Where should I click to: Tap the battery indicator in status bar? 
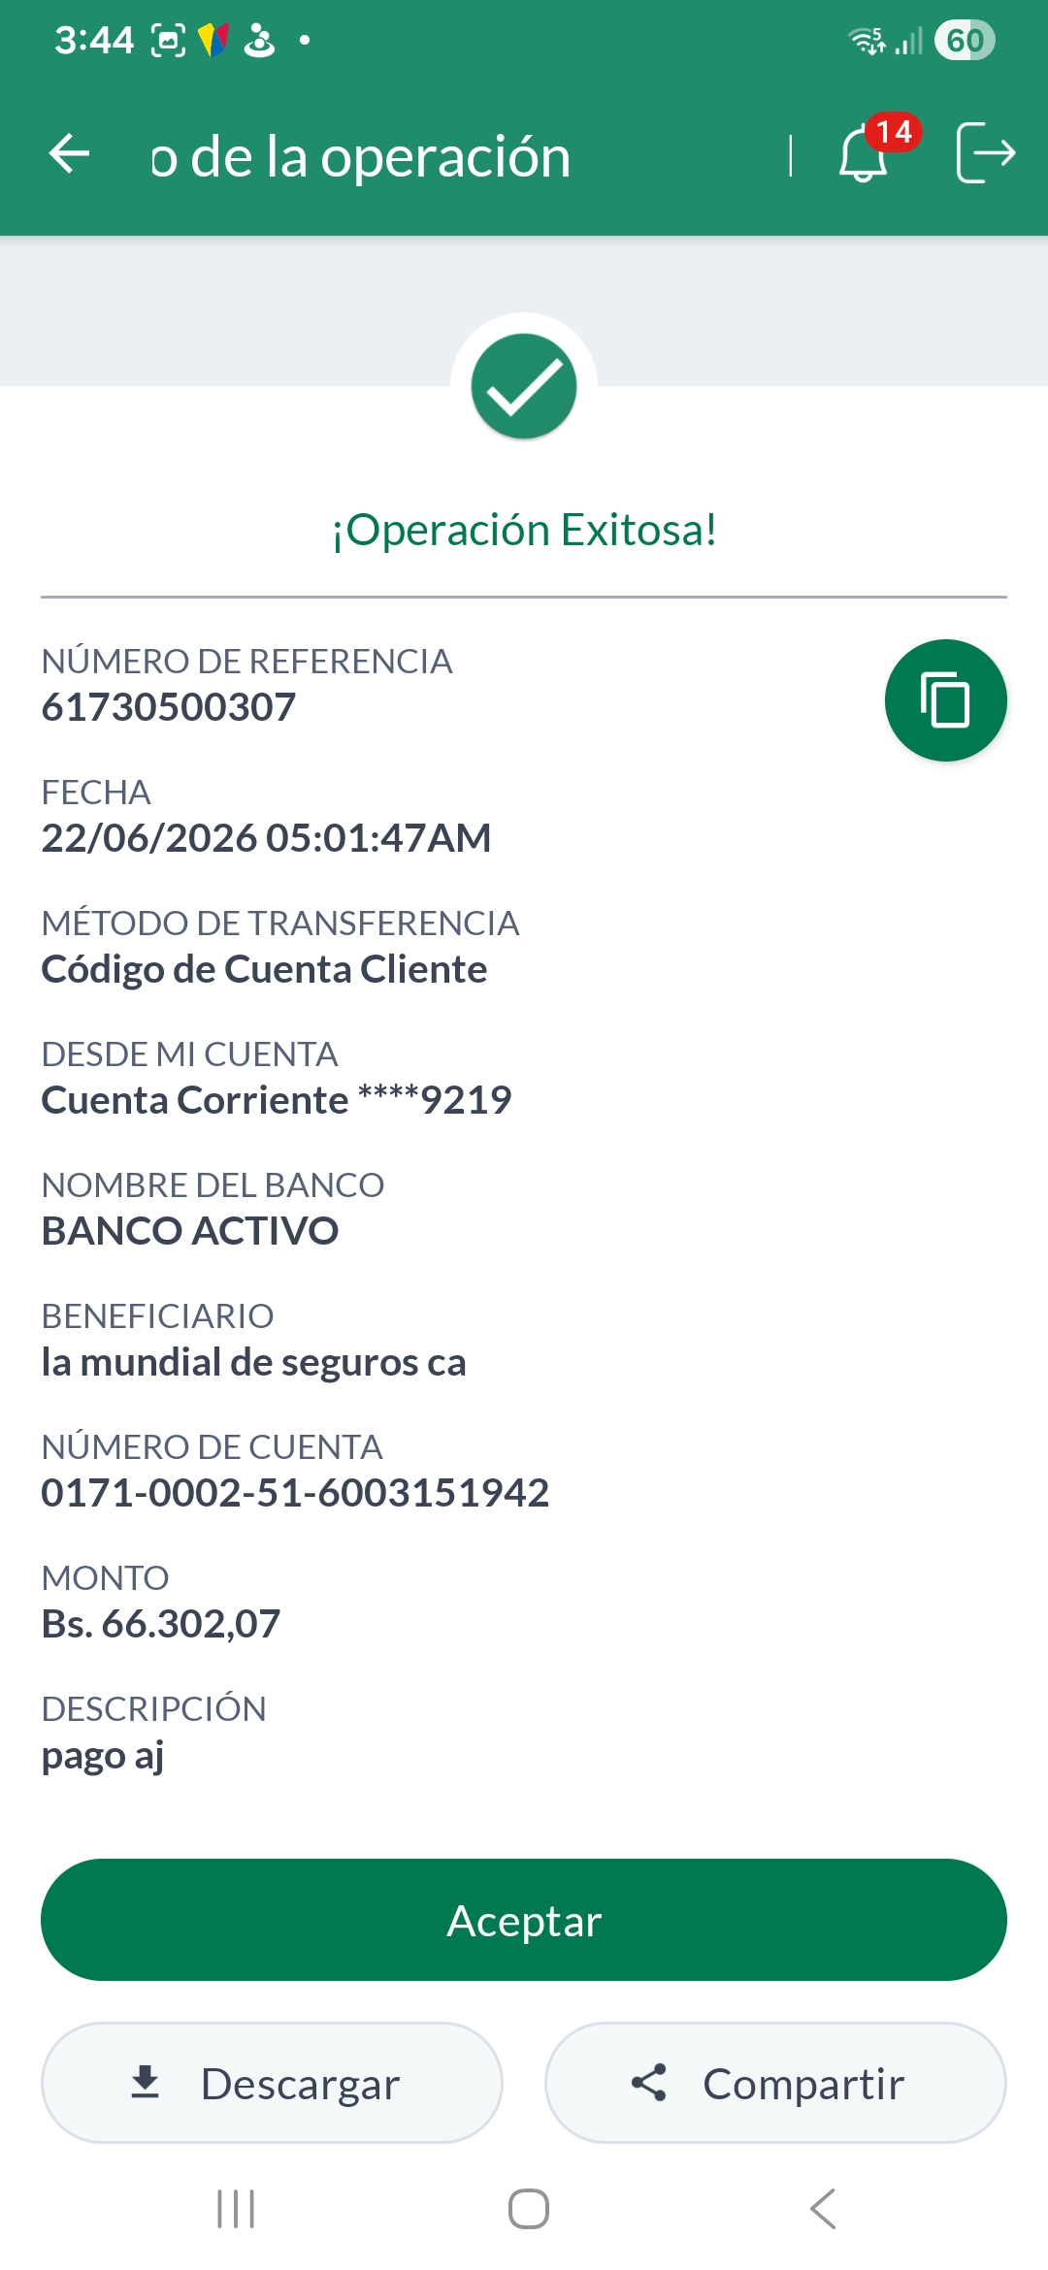click(965, 41)
